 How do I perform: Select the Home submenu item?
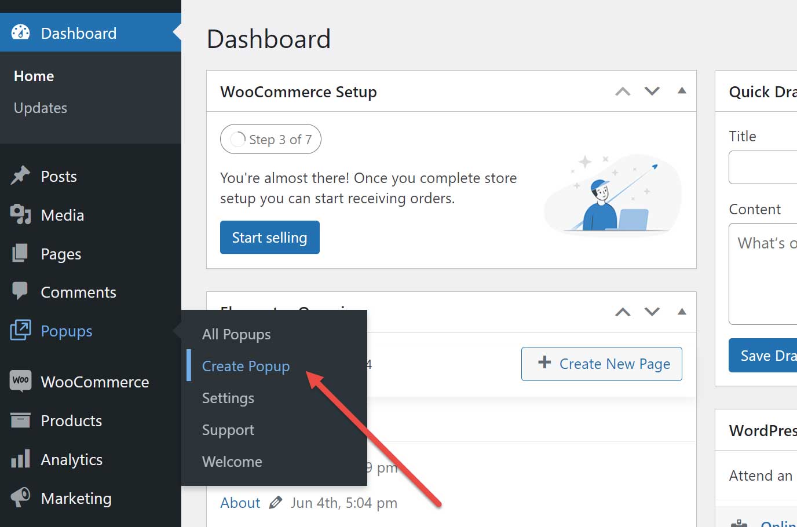[x=34, y=76]
